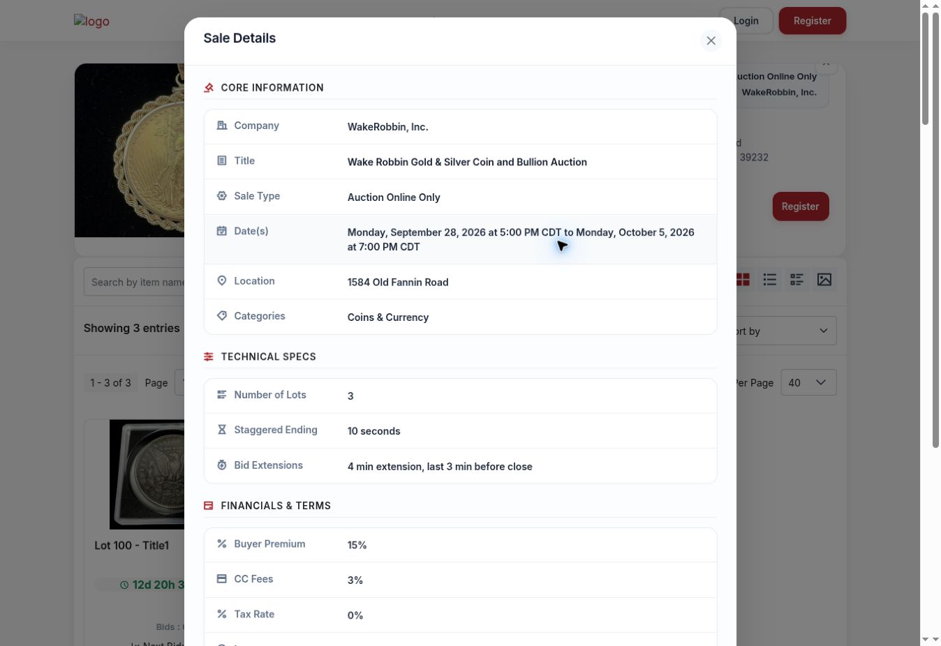Click the Register button on the auction card
Screen dimensions: 941x646
click(x=801, y=206)
